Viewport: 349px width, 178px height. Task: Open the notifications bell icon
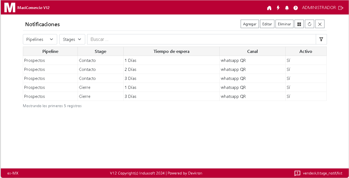[287, 8]
